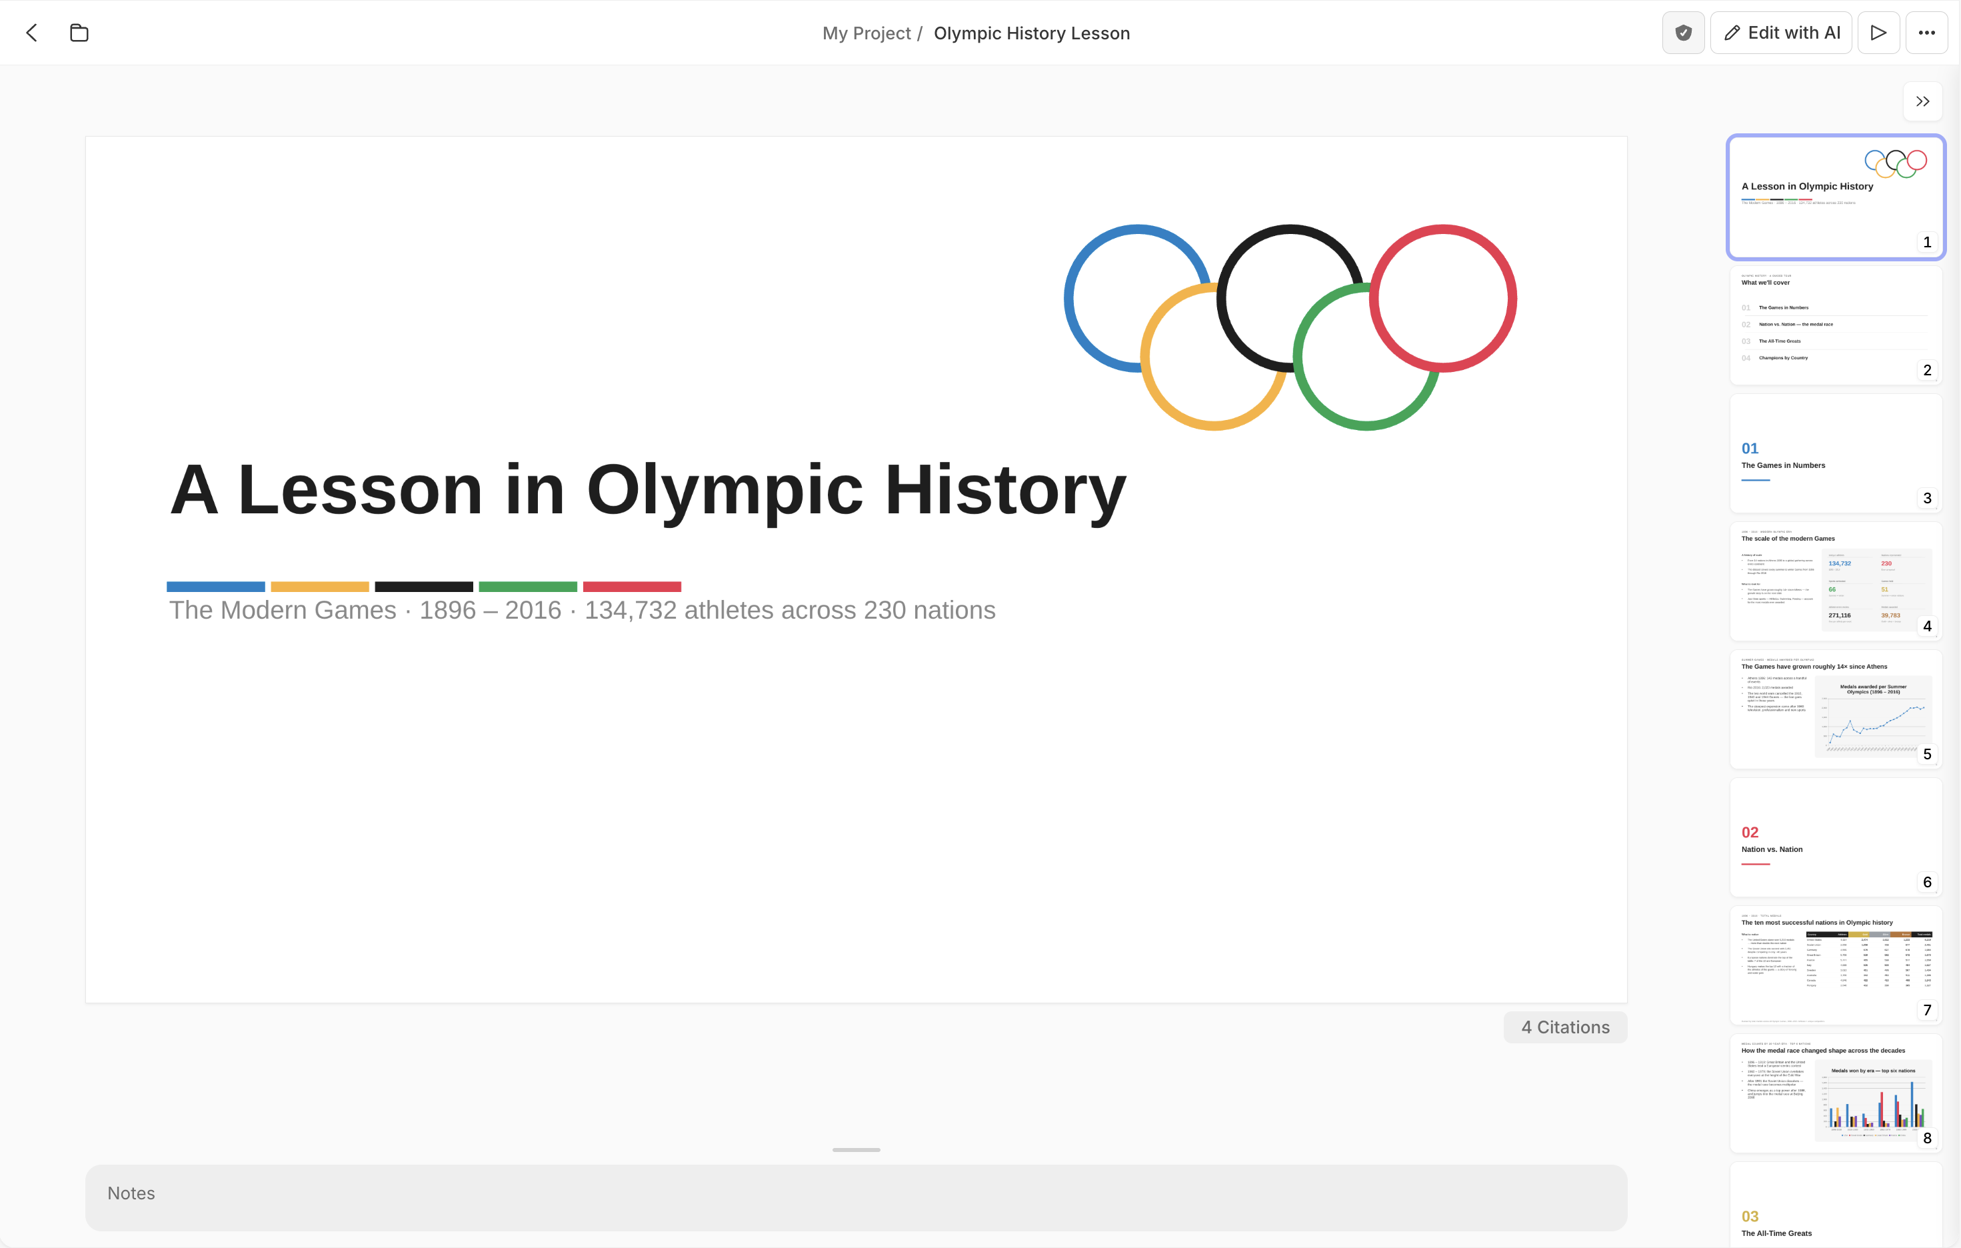Click the shield checkmark icon
The image size is (1961, 1248).
coord(1683,33)
